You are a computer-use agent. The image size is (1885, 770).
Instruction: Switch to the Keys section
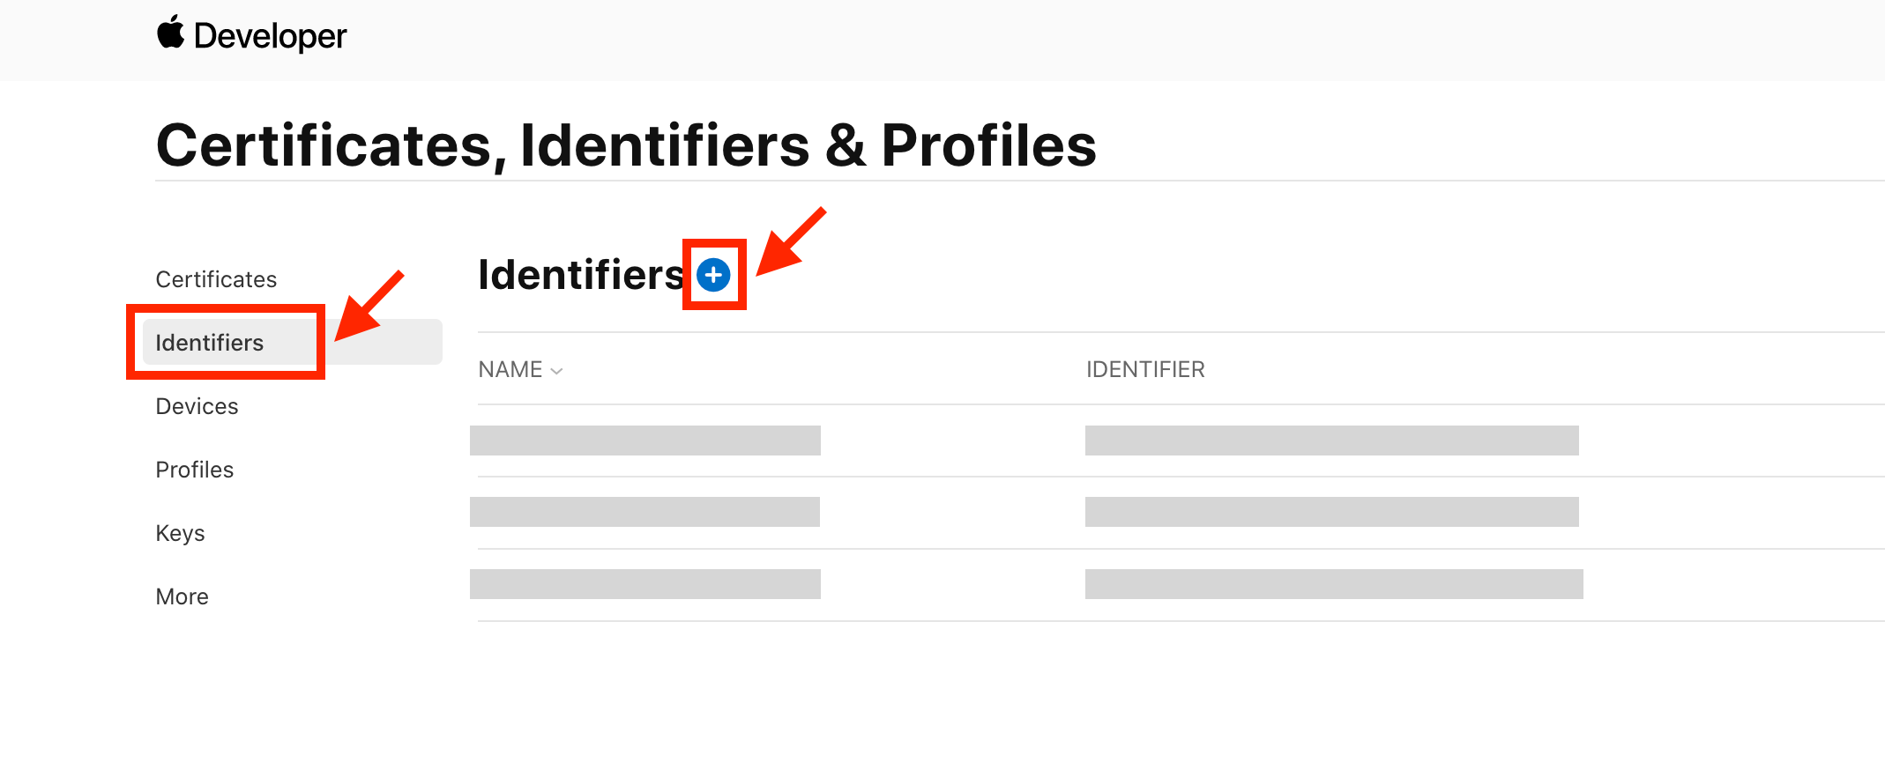click(180, 533)
